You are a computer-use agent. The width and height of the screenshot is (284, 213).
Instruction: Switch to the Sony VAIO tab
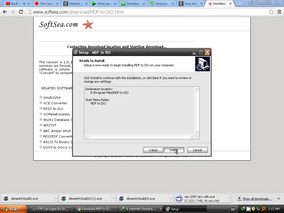[191, 4]
